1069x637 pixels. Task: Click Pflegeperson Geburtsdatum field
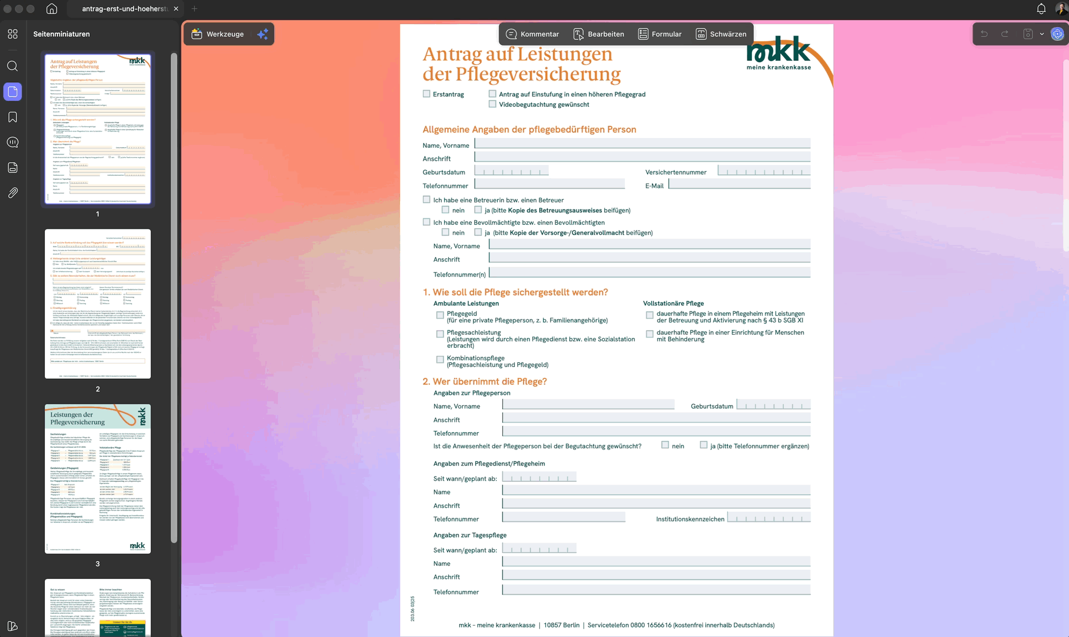(x=774, y=405)
